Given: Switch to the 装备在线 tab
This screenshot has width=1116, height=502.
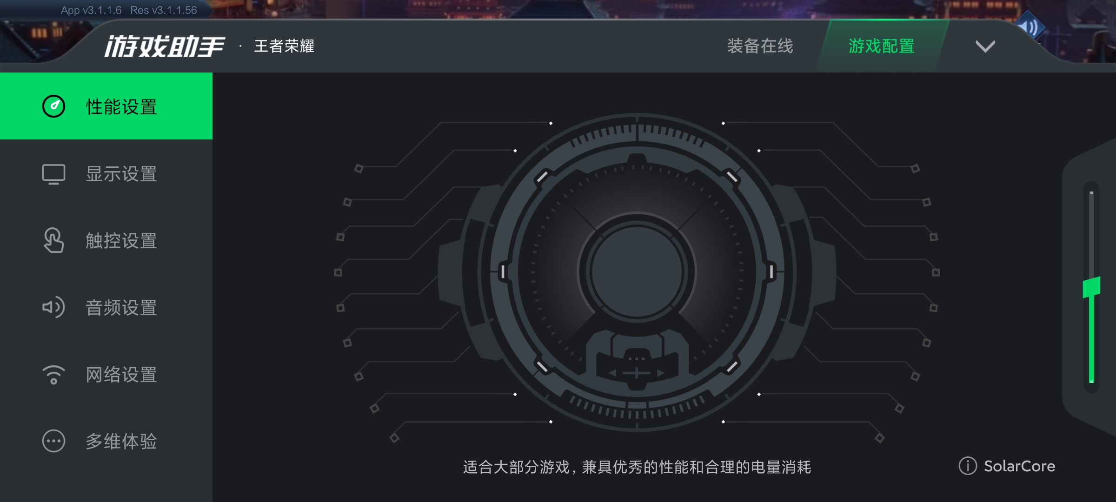Looking at the screenshot, I should [x=760, y=46].
